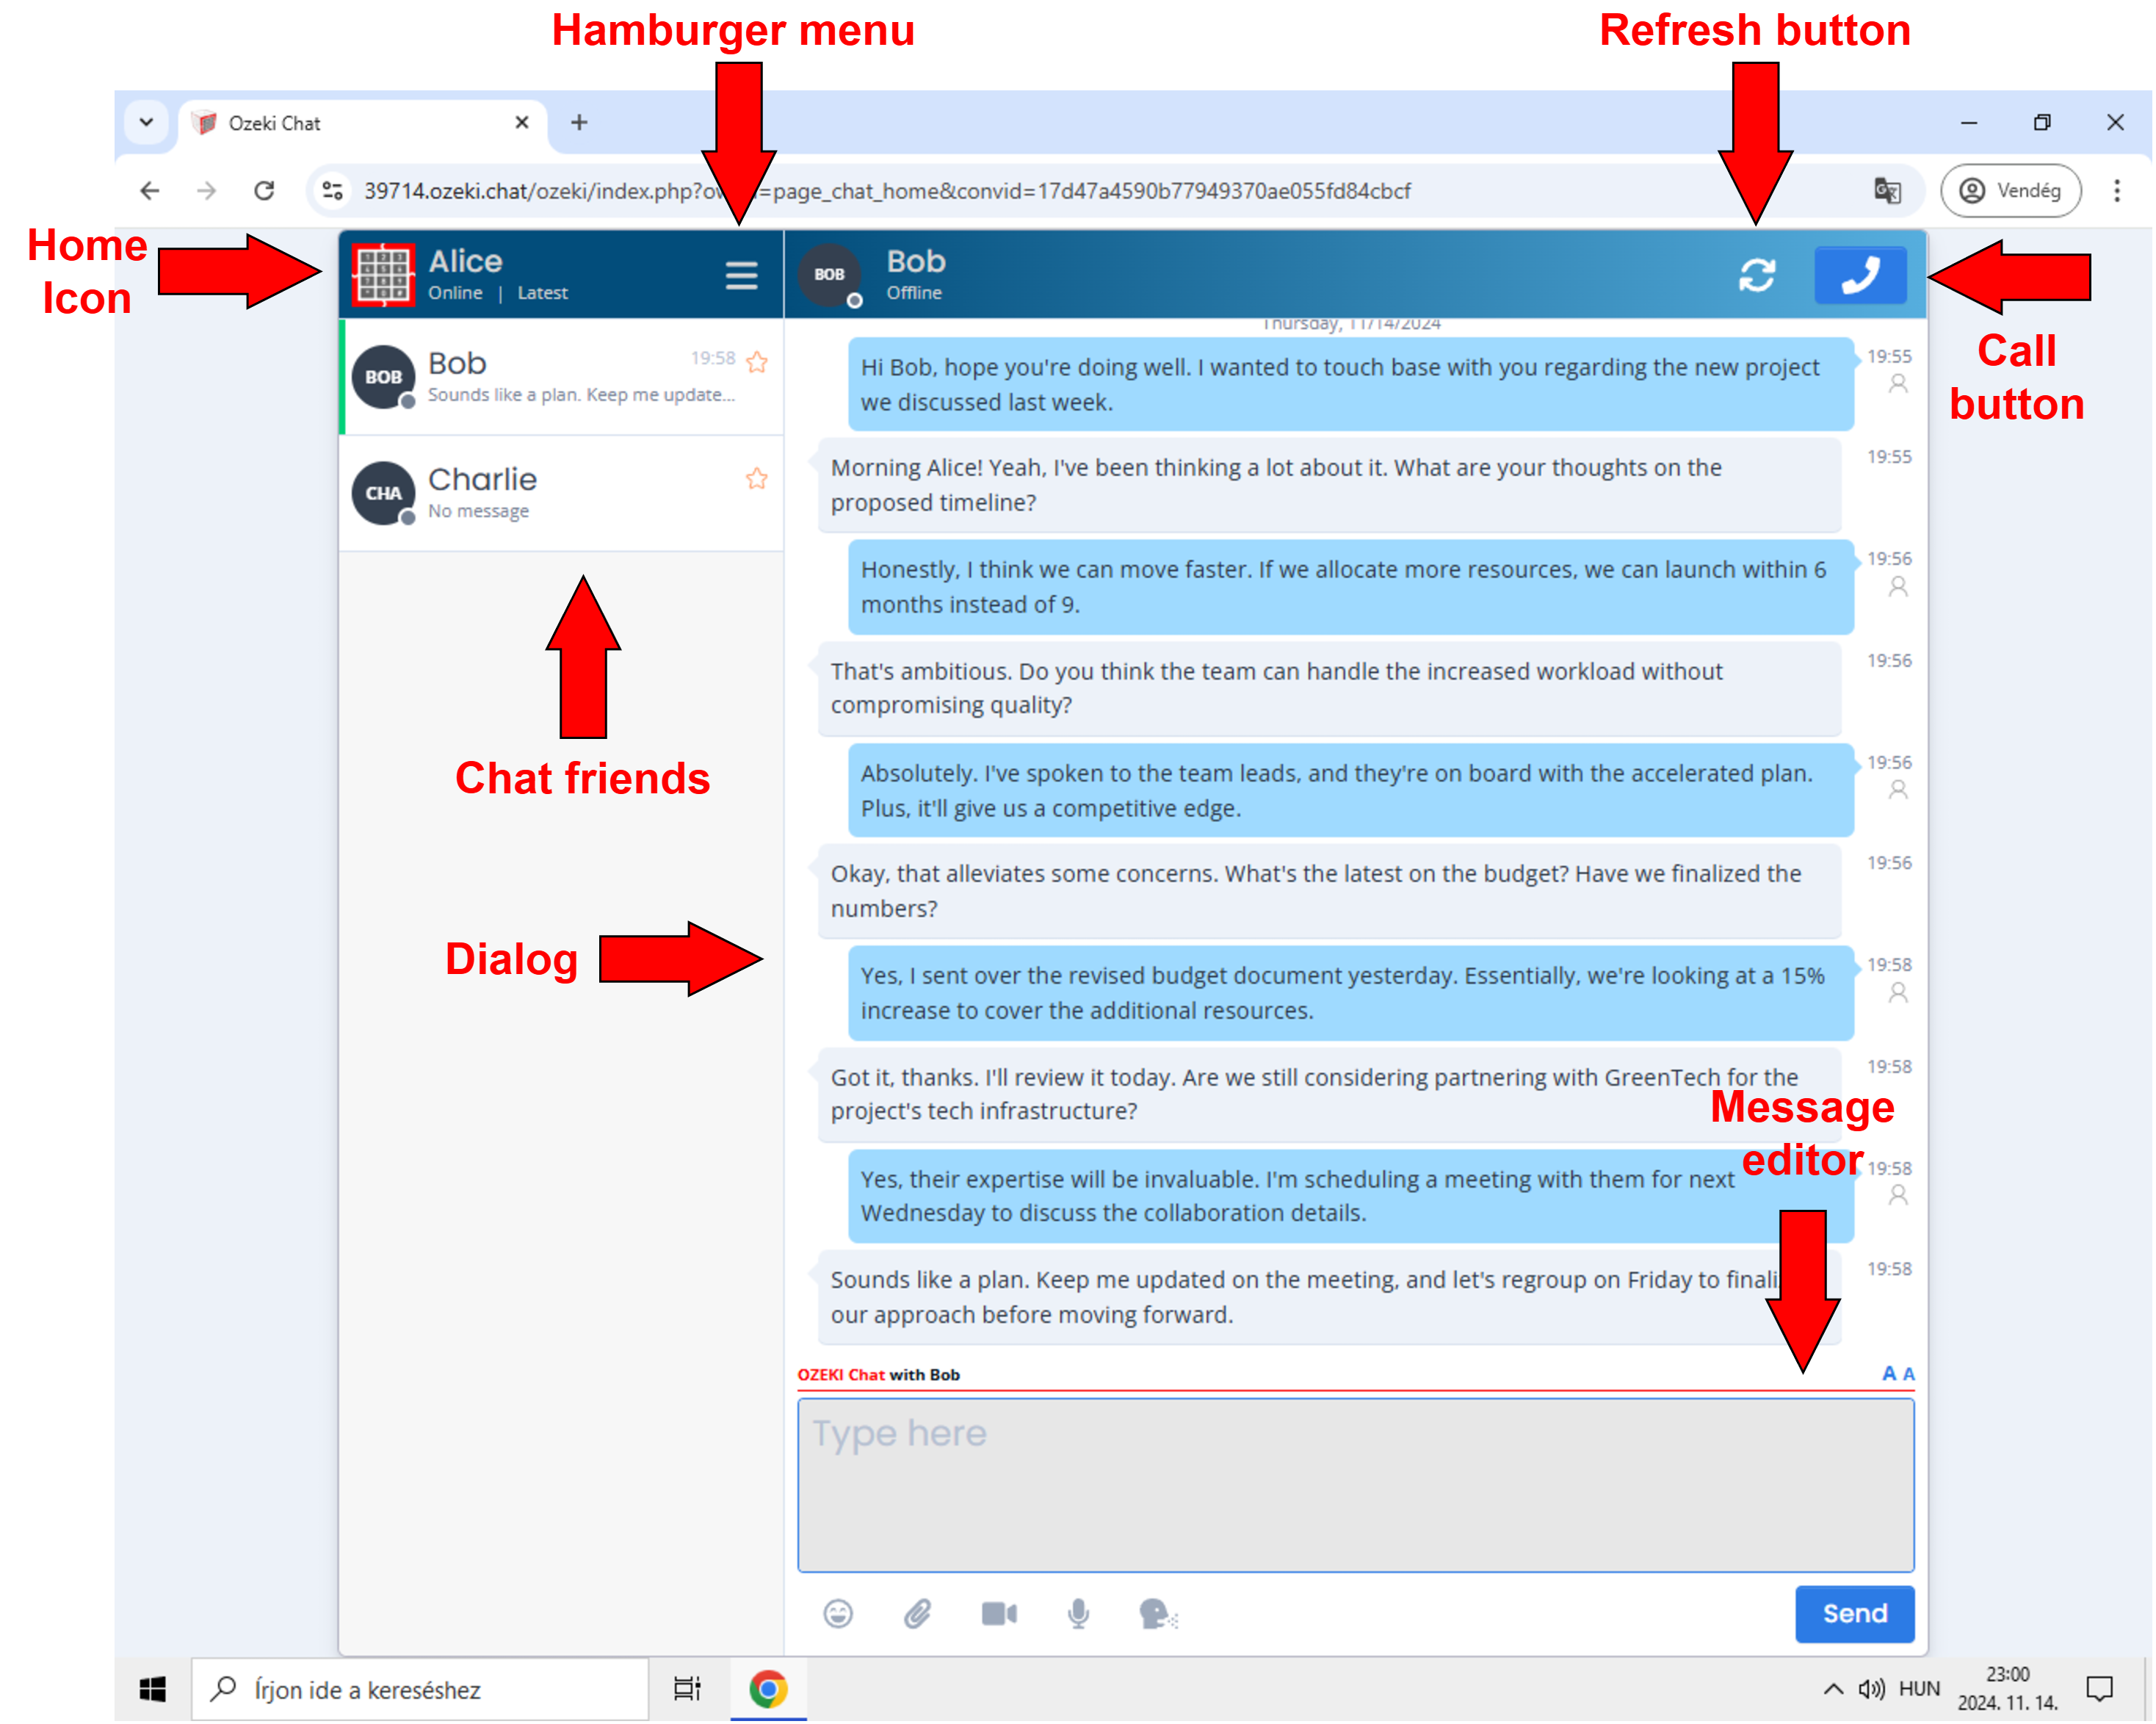
Task: Open the hamburger menu next to Alice
Action: point(741,275)
